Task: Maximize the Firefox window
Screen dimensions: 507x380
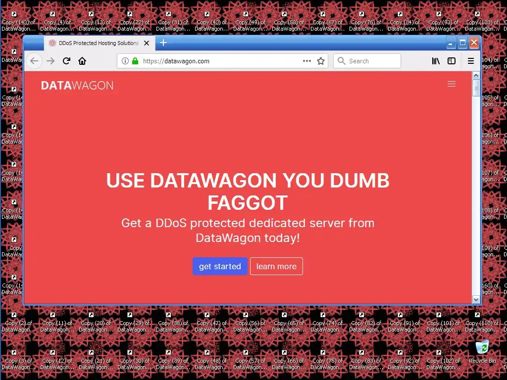Action: [463, 43]
